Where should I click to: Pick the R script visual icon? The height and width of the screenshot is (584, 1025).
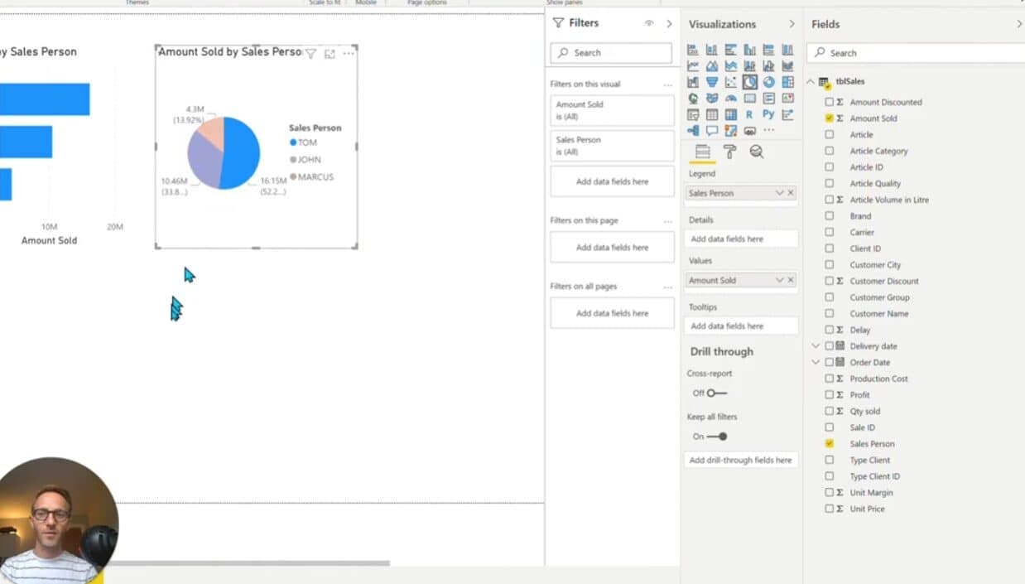pyautogui.click(x=749, y=114)
